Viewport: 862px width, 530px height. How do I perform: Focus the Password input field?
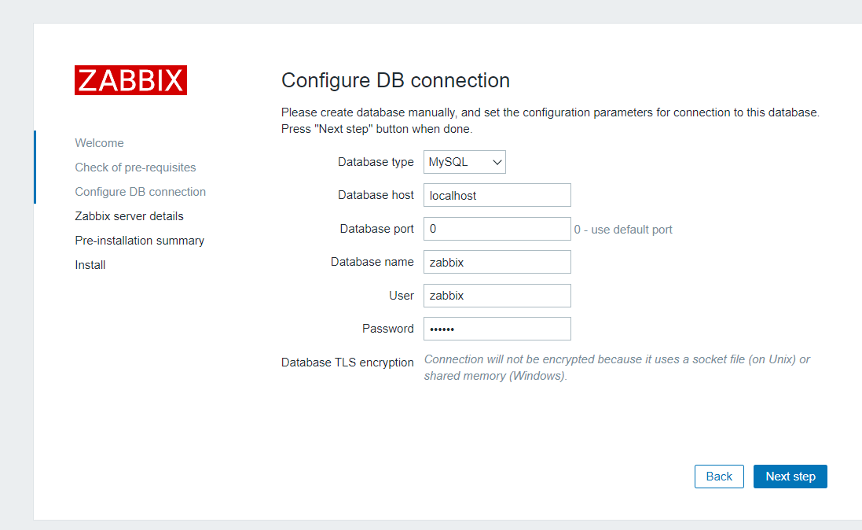pos(497,329)
